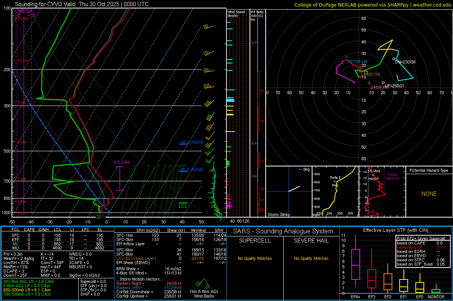Click the orange LCL-EL (Cloud Layer) row
453x301 pixels.
pyautogui.click(x=171, y=258)
